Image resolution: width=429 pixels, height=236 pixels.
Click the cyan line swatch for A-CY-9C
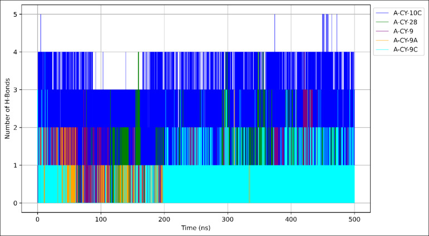382,49
